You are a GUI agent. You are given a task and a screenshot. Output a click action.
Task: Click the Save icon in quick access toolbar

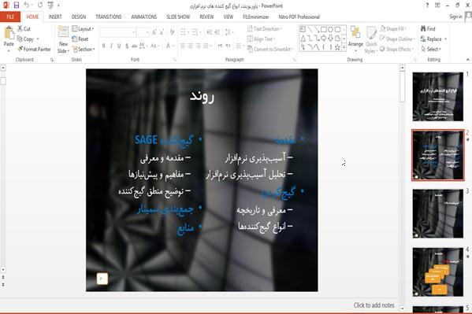(x=17, y=5)
